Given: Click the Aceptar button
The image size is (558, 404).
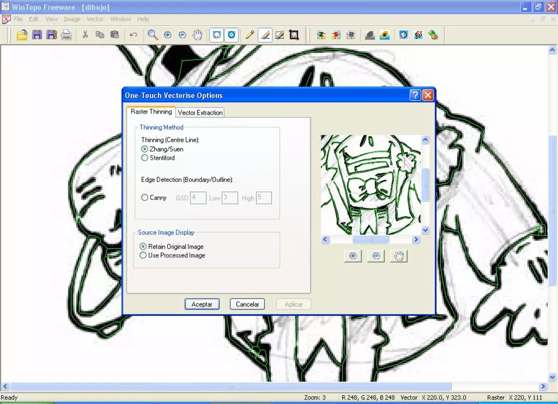Looking at the screenshot, I should click(202, 304).
